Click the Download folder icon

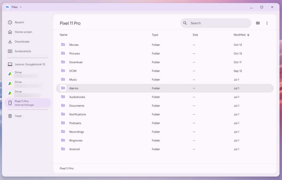click(x=63, y=62)
